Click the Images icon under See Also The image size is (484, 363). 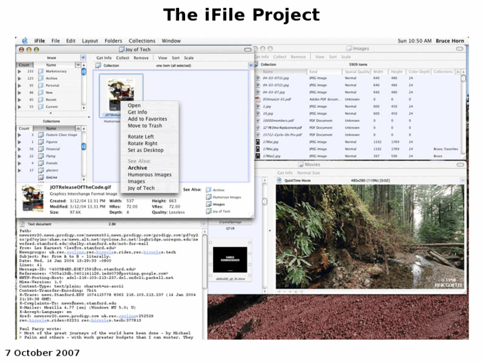(208, 204)
